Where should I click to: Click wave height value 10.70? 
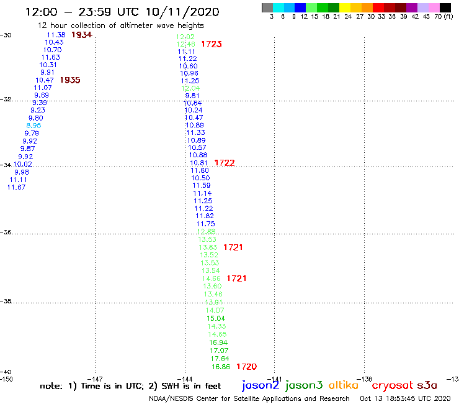click(52, 50)
